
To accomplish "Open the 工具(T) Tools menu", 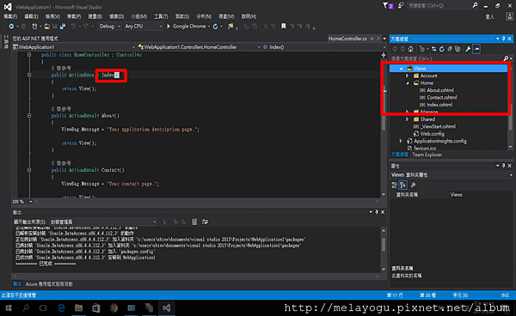I will point(161,16).
